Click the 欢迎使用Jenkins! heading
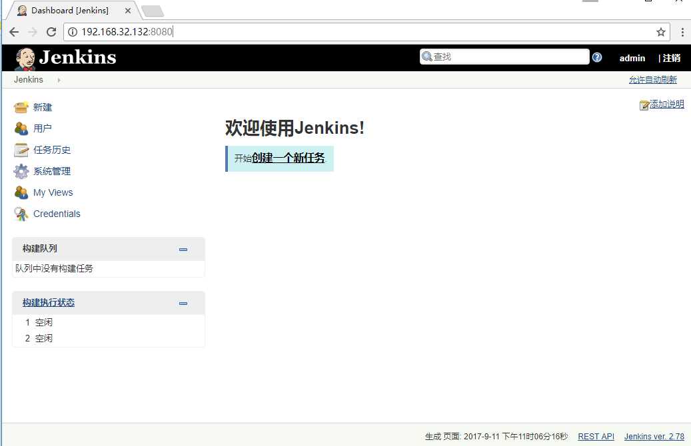691x446 pixels. [x=295, y=128]
